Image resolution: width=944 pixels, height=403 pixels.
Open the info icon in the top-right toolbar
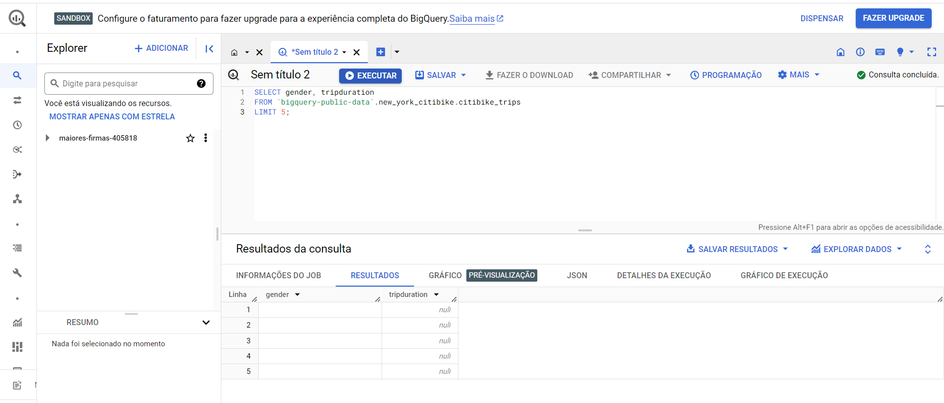pos(860,52)
